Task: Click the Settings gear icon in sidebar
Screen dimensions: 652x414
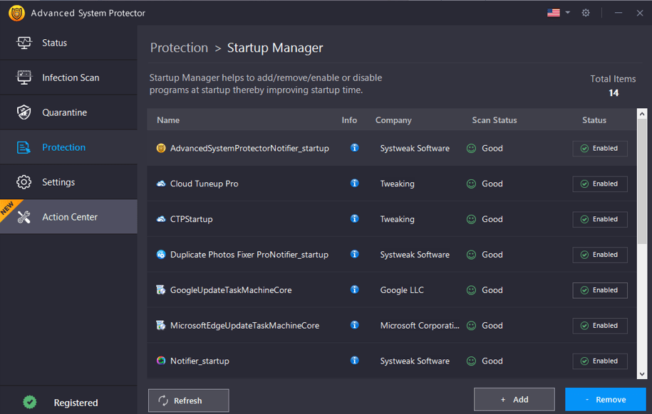Action: point(24,182)
